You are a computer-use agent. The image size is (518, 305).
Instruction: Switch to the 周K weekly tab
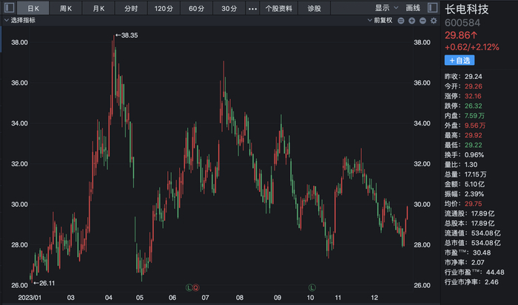[66, 8]
